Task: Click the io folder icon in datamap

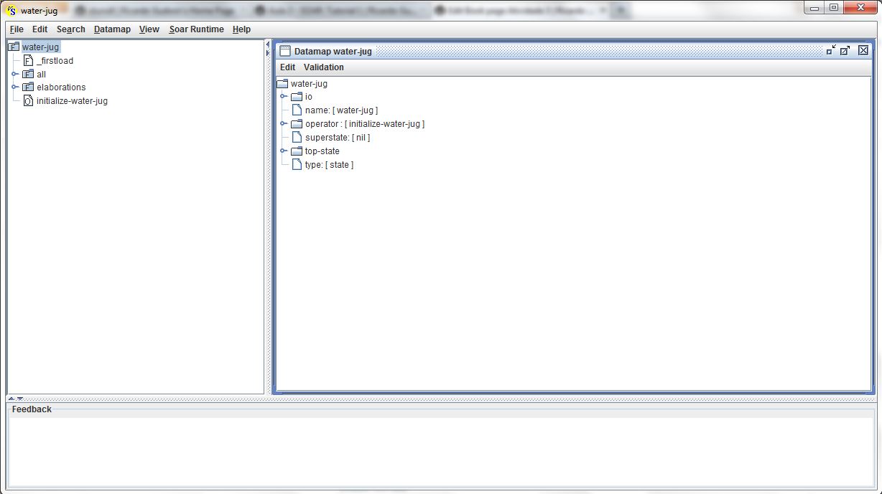Action: [297, 97]
